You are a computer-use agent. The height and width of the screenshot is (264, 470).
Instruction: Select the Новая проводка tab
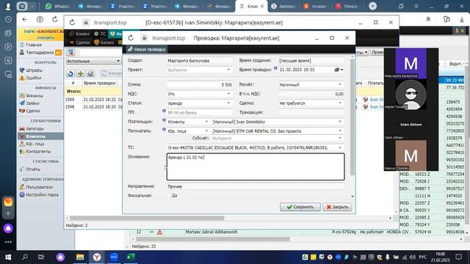[x=147, y=49]
